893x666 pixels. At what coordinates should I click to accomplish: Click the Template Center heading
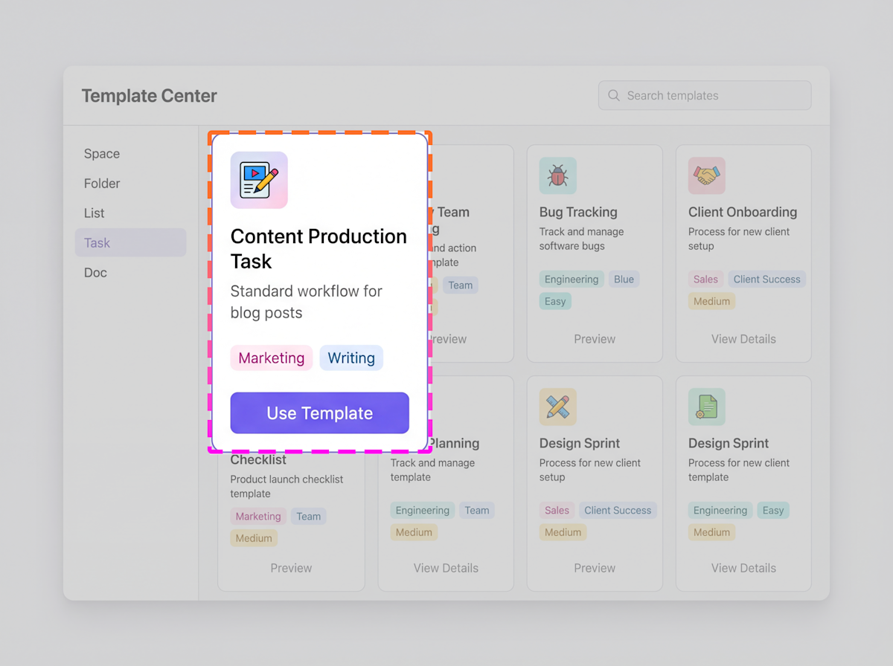[150, 96]
